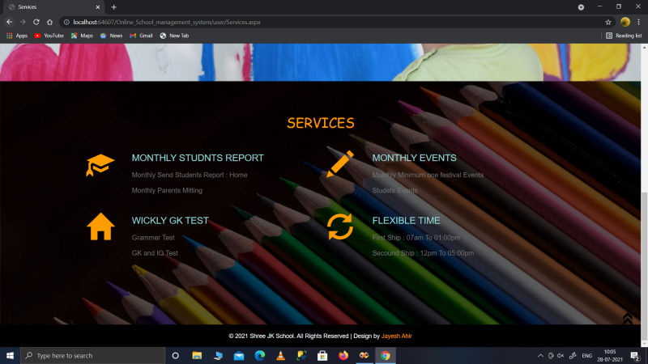Click WICKLY GK TEST heading
The image size is (648, 364).
click(170, 221)
